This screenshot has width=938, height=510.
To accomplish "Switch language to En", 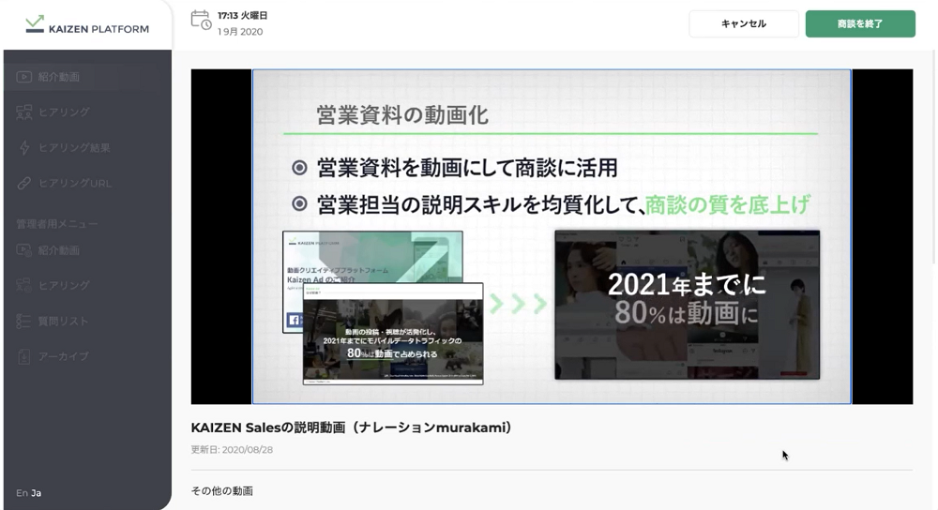I will (x=22, y=493).
